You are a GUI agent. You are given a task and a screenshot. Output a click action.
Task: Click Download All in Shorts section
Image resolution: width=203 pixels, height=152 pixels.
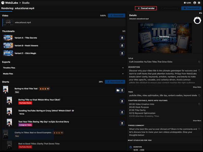115,82
